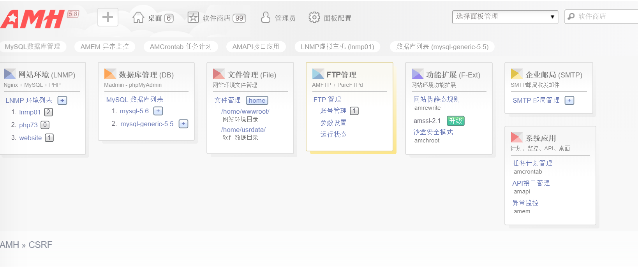Click the 系统应用 panel icon
This screenshot has height=267, width=638.
pyautogui.click(x=517, y=137)
